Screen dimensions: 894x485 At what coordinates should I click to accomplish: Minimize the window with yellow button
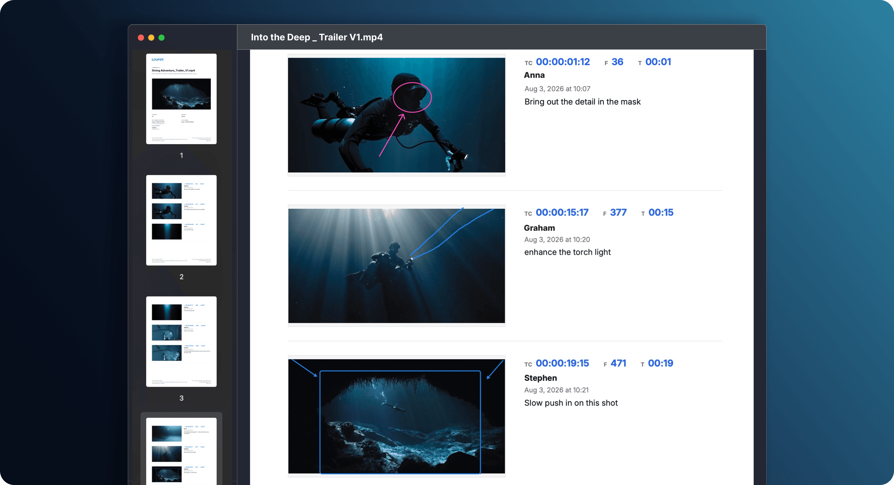pos(151,38)
